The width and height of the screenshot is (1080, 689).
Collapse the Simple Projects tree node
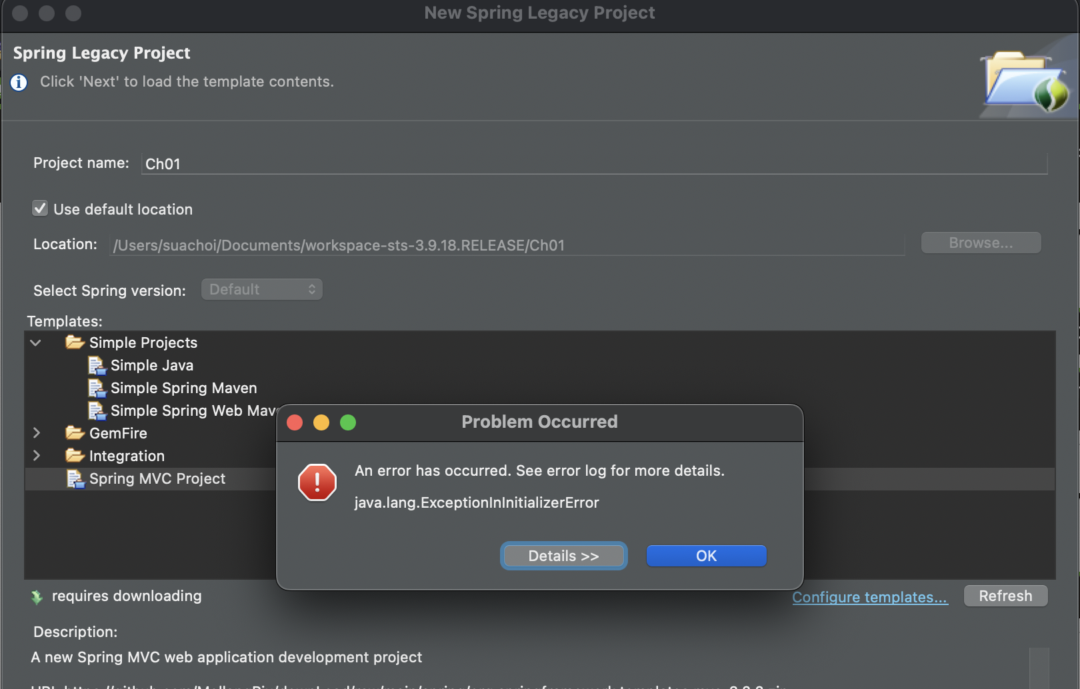click(x=36, y=343)
